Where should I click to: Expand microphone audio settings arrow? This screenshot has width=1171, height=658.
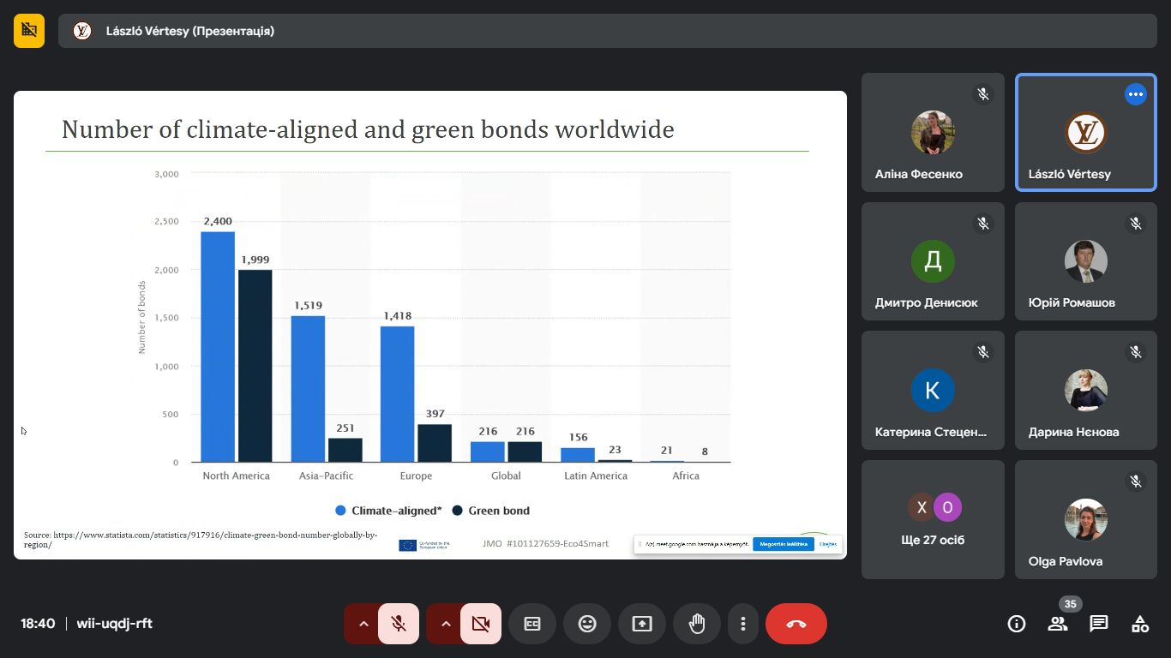click(363, 624)
